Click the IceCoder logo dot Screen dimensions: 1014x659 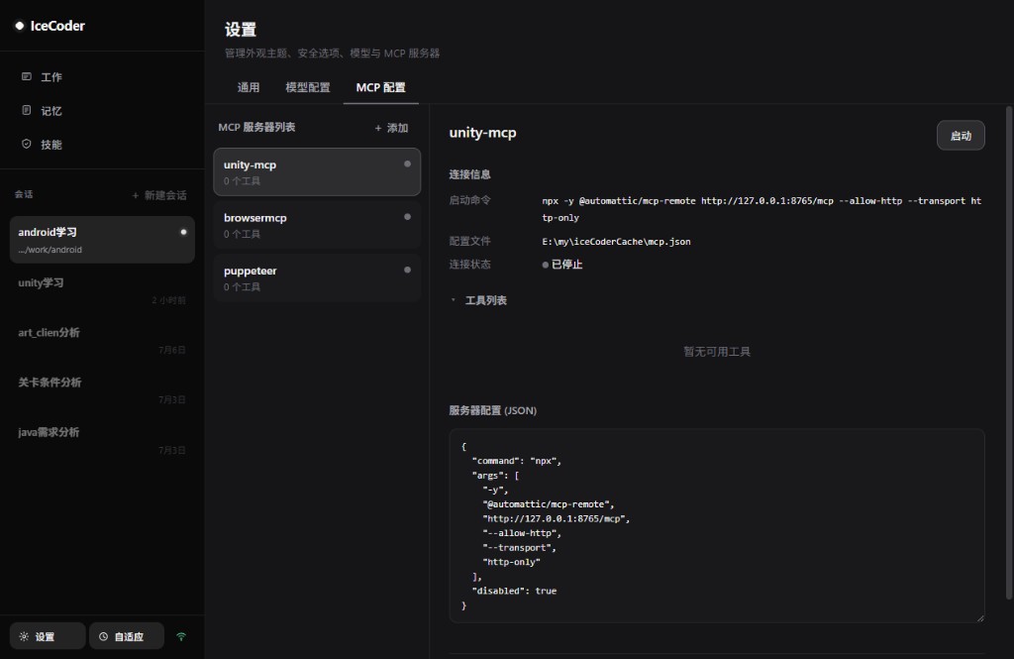(x=20, y=26)
